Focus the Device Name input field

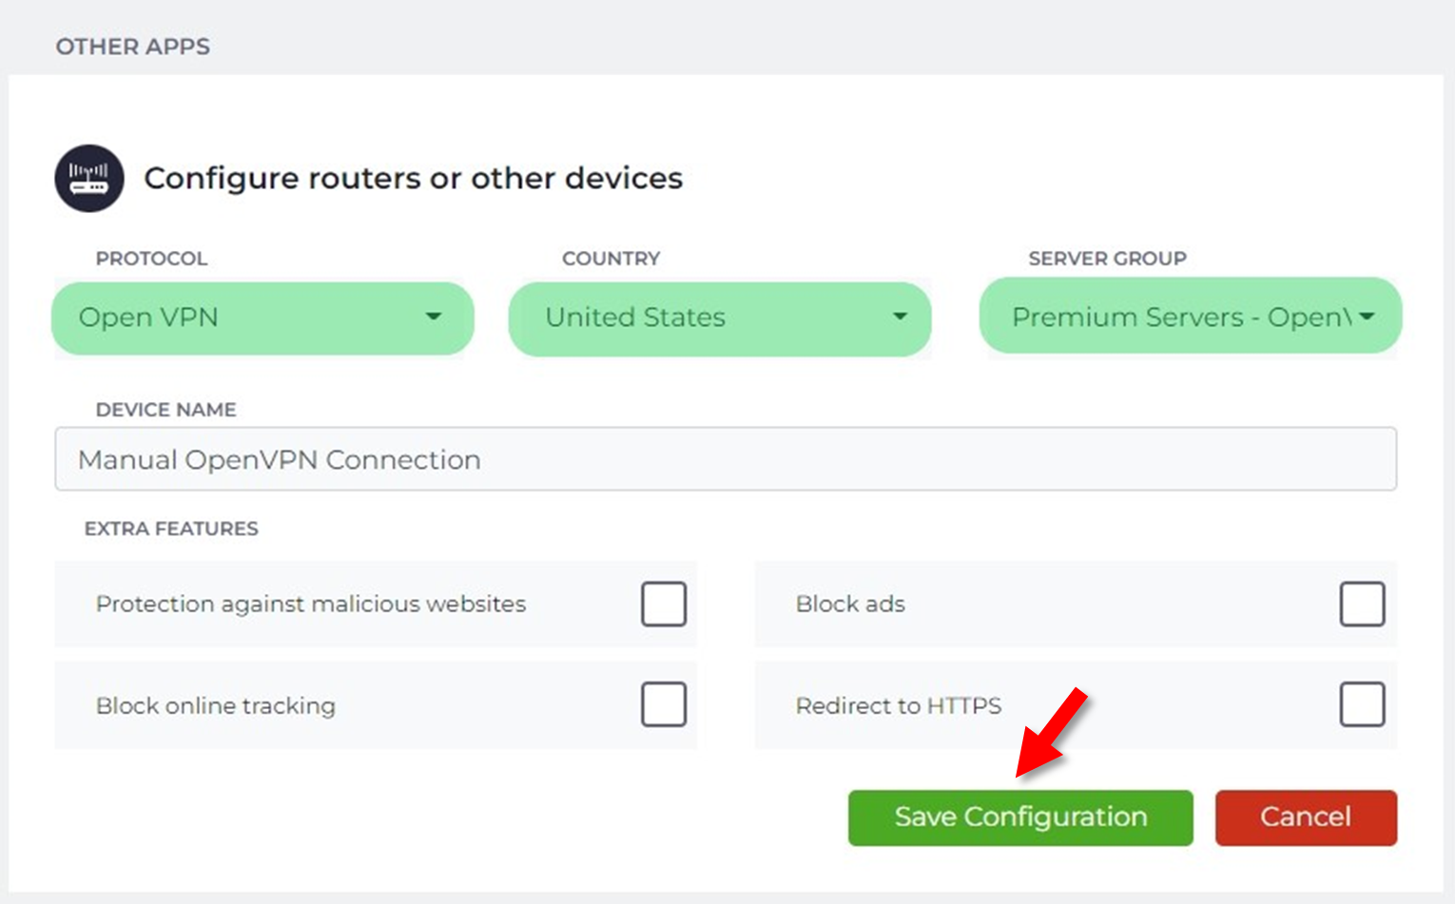pyautogui.click(x=726, y=459)
